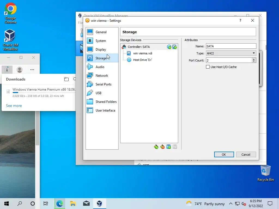The width and height of the screenshot is (279, 209).
Task: Open the controller Type AHCI dropdown
Action: (x=231, y=53)
